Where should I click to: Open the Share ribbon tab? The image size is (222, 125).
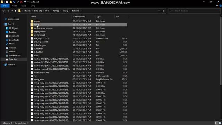pos(24,6)
